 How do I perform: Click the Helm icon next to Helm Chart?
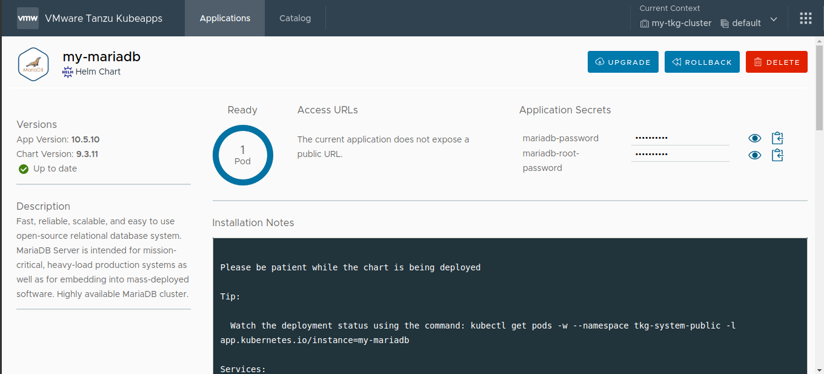(x=68, y=72)
